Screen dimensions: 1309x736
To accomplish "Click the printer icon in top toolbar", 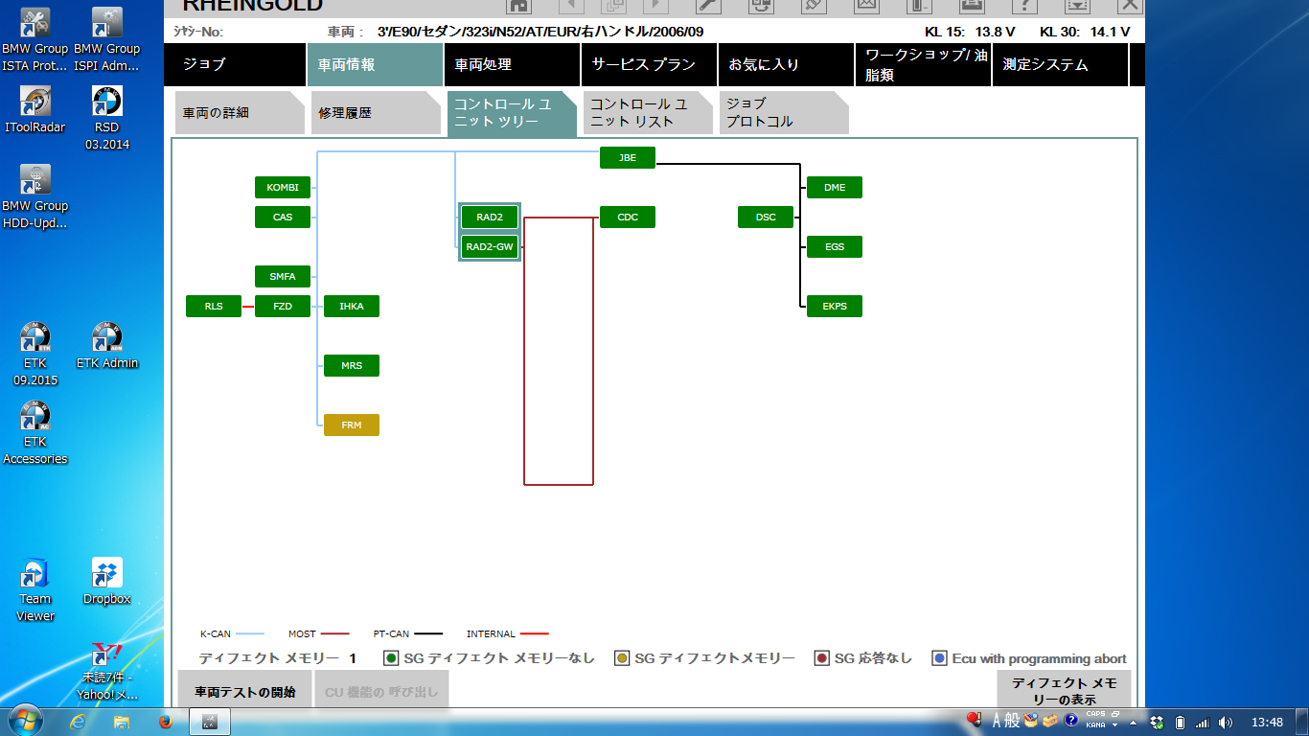I will click(x=972, y=5).
